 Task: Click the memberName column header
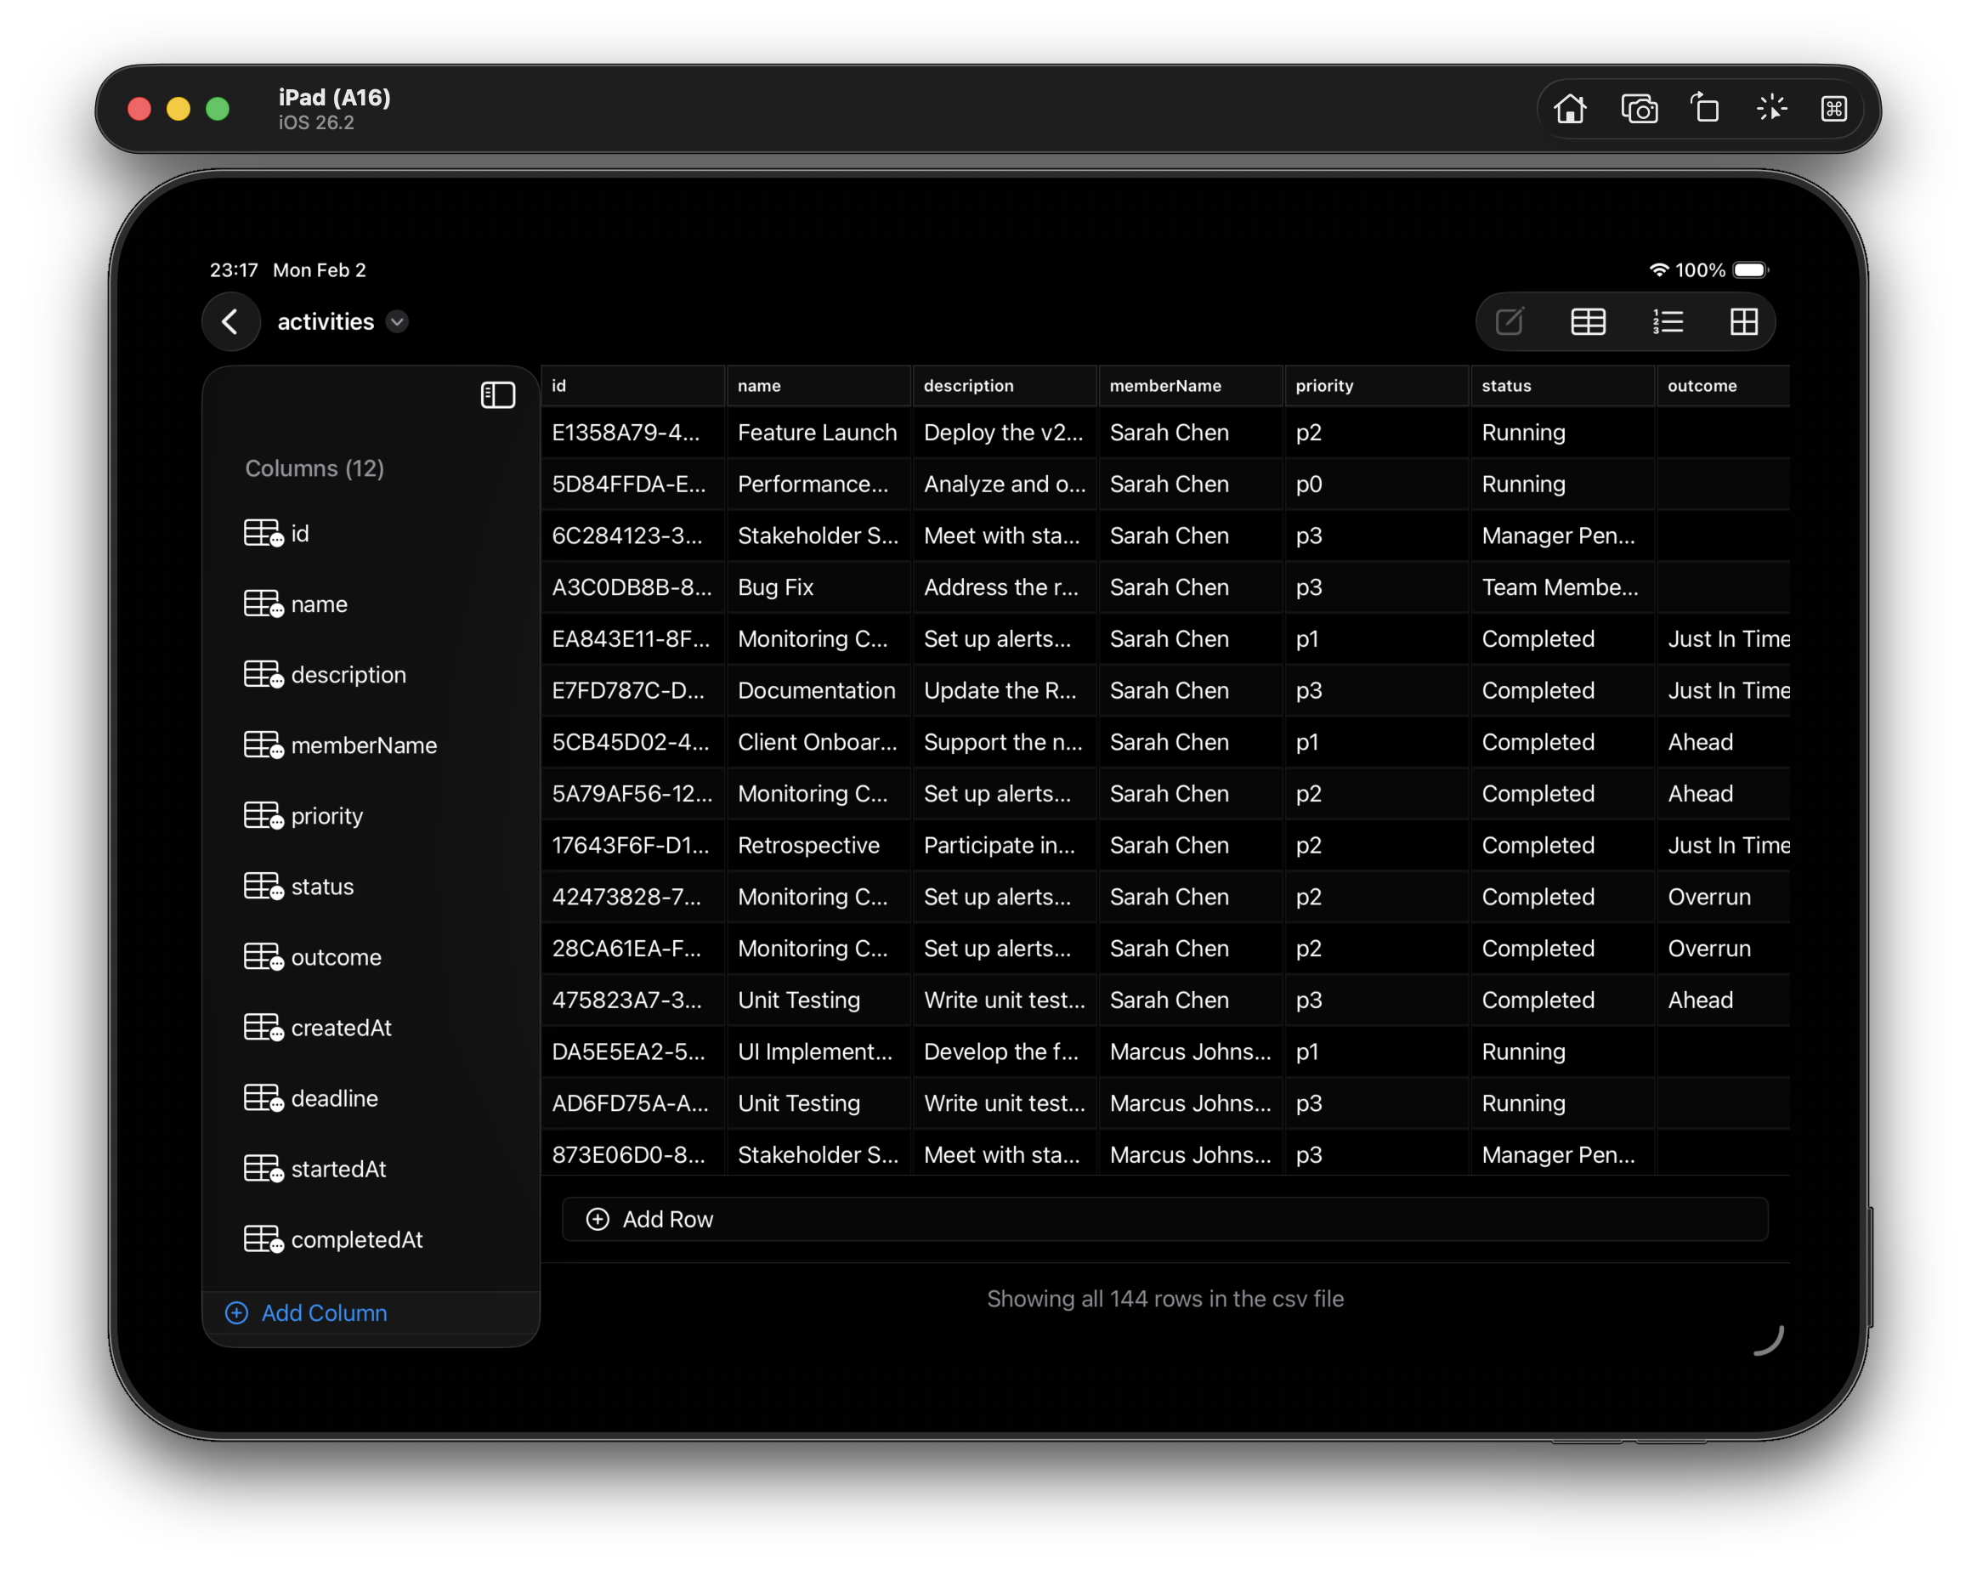click(x=1164, y=386)
